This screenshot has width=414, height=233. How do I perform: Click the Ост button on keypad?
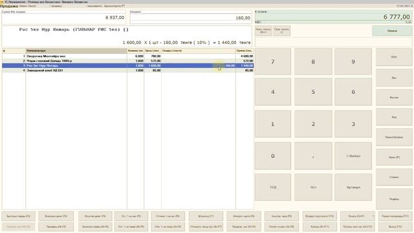point(313,187)
